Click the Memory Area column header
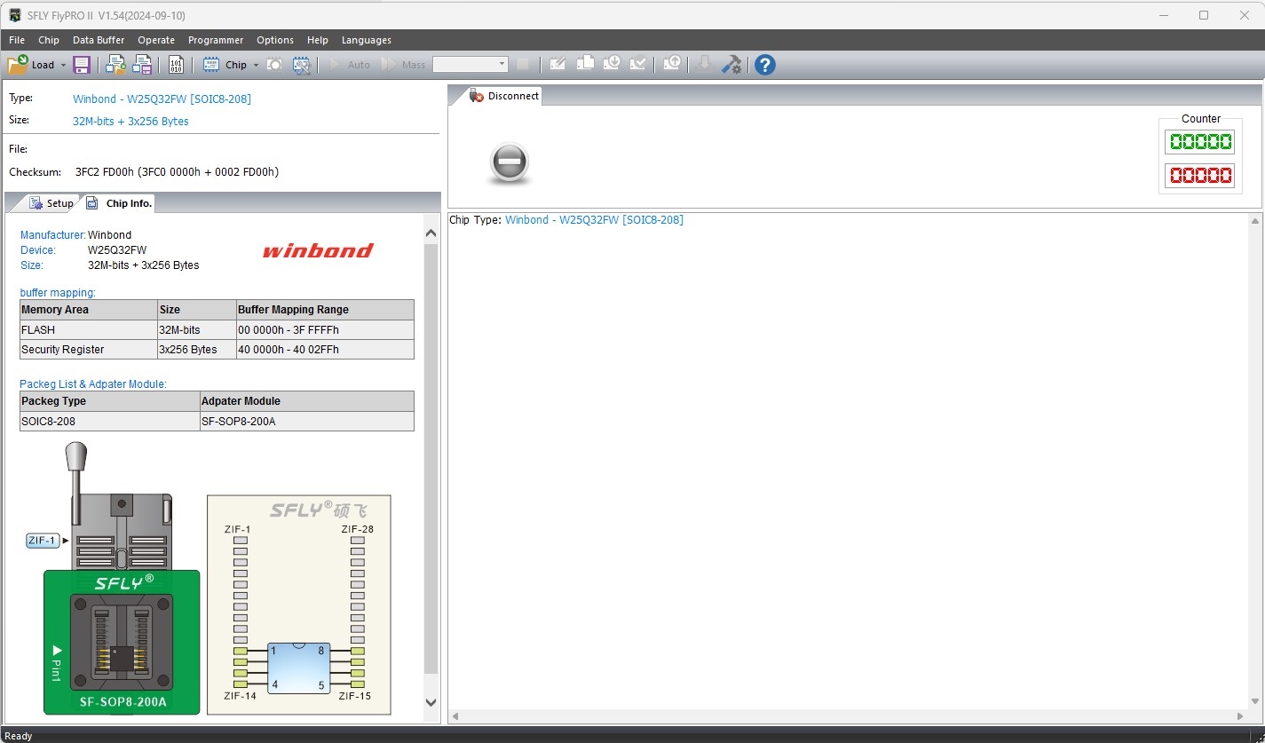1265x743 pixels. pyautogui.click(x=88, y=310)
